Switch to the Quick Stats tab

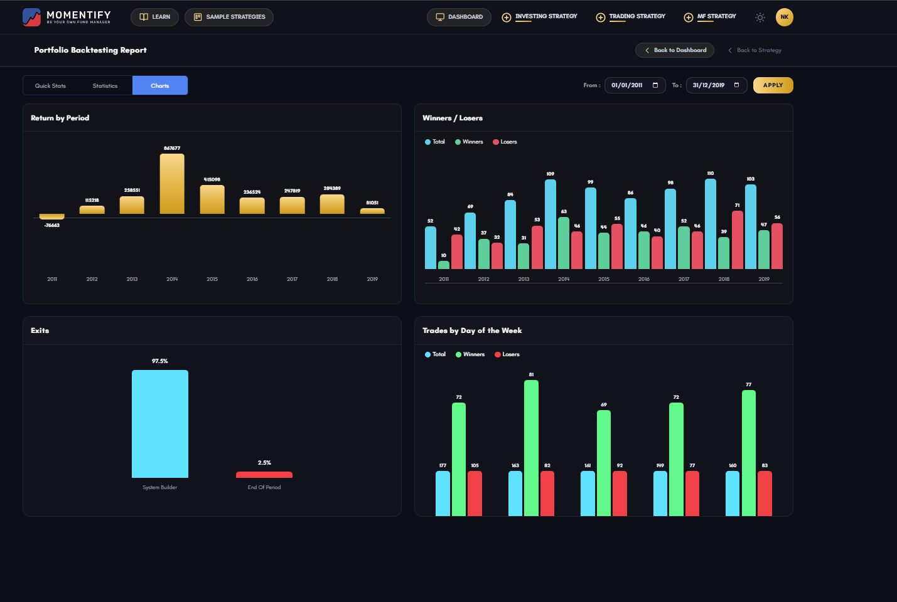(x=50, y=85)
